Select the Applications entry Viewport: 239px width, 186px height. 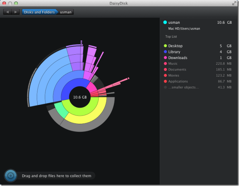(x=198, y=81)
